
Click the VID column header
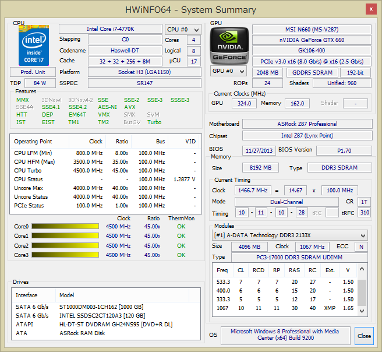coord(184,142)
